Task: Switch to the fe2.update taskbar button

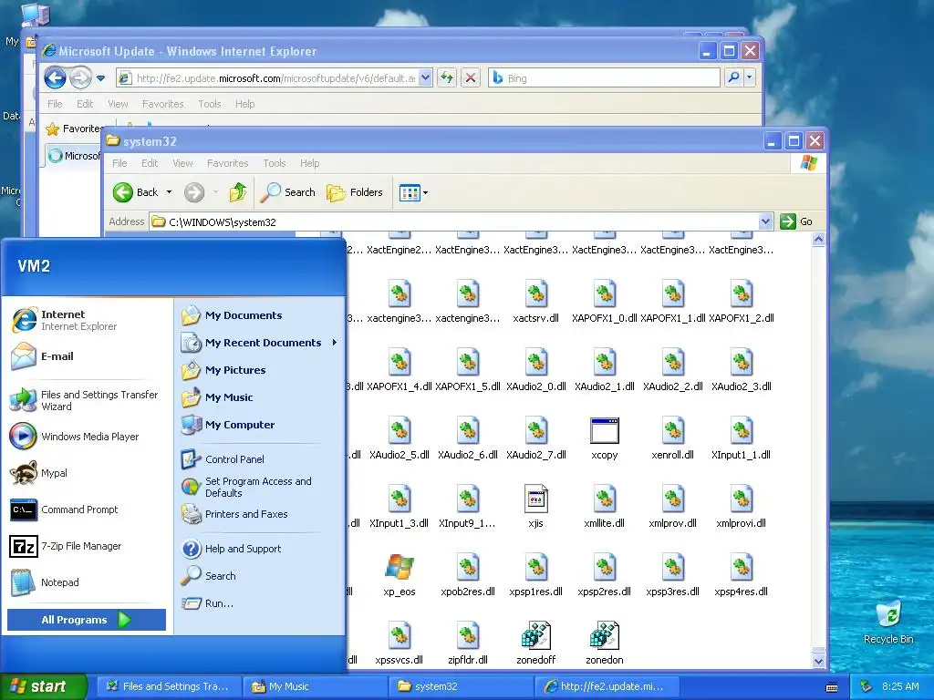Action: (x=605, y=686)
